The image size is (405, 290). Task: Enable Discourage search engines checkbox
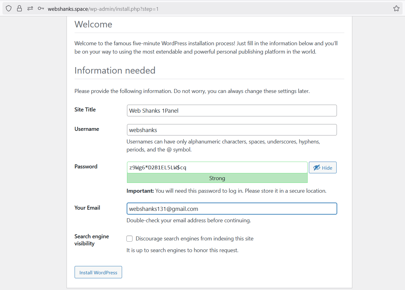(130, 239)
